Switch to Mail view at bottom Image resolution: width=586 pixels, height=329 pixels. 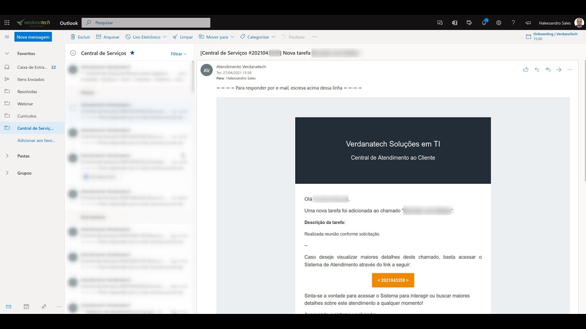coord(8,307)
